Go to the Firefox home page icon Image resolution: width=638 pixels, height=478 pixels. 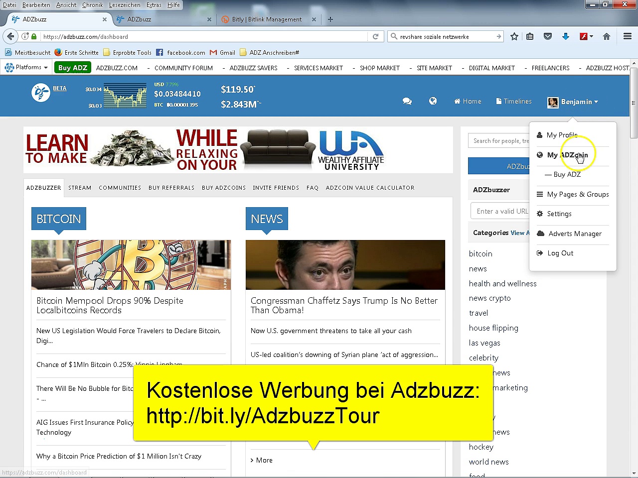[x=606, y=36]
